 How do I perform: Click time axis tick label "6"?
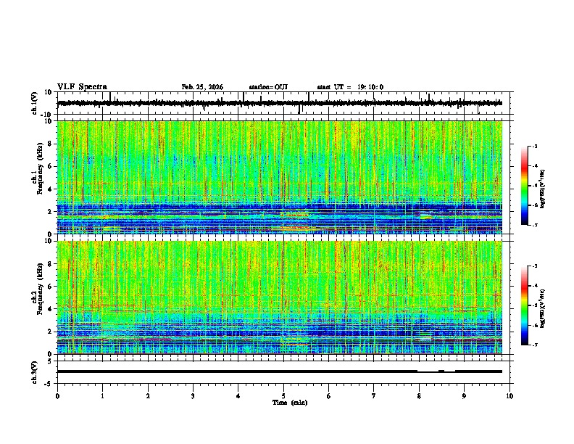tap(329, 396)
